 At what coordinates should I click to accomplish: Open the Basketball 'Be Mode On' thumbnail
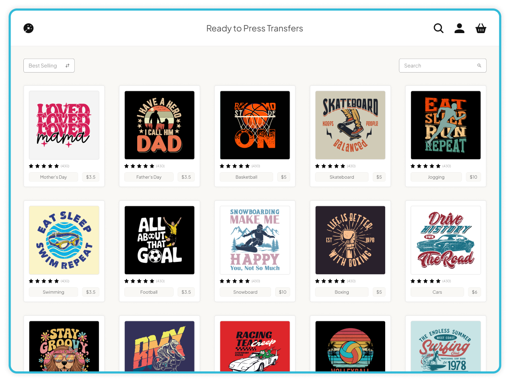point(255,125)
